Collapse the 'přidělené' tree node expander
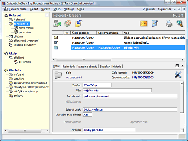Viewport: 188px width, 141px height. coord(6,58)
